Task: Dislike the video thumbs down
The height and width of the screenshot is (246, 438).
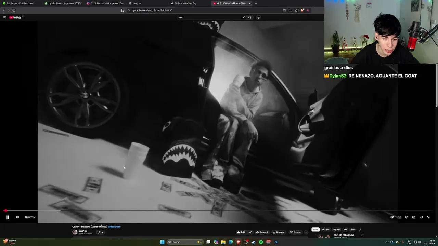Action: point(250,232)
